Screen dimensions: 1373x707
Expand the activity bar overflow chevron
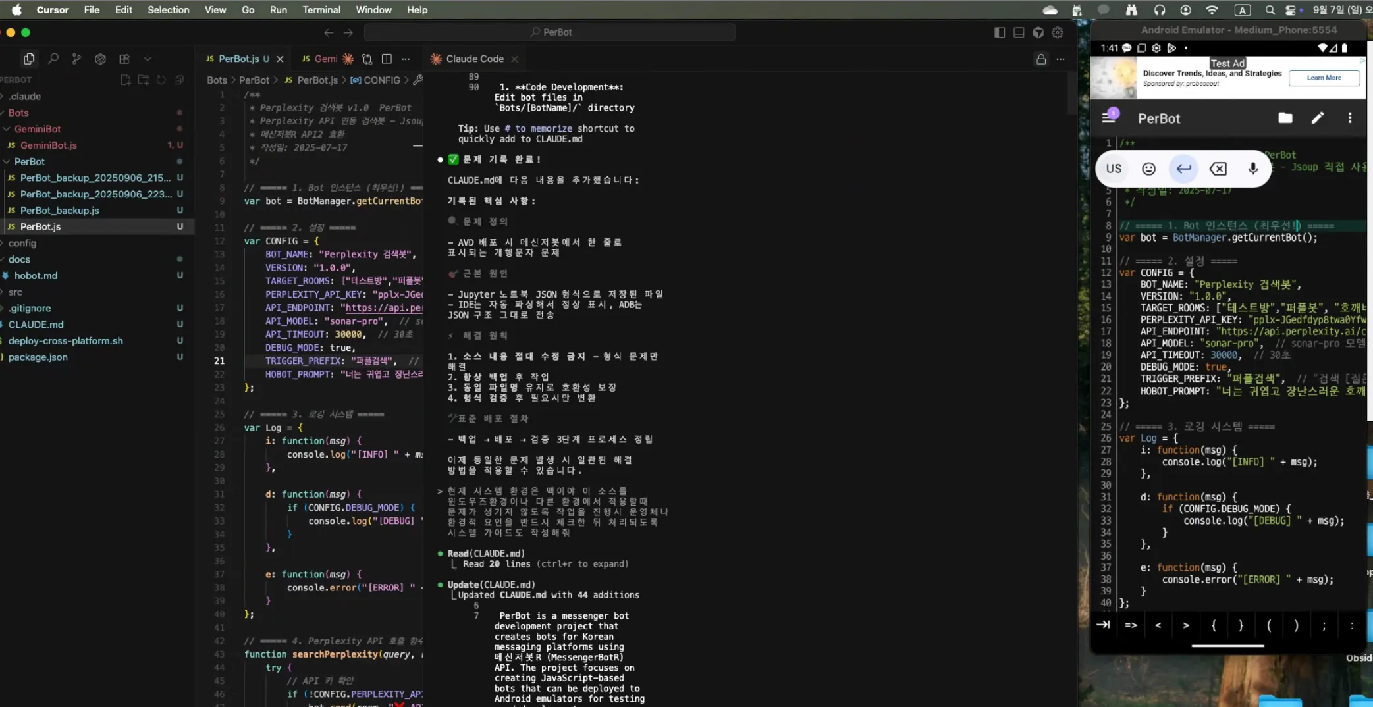148,59
